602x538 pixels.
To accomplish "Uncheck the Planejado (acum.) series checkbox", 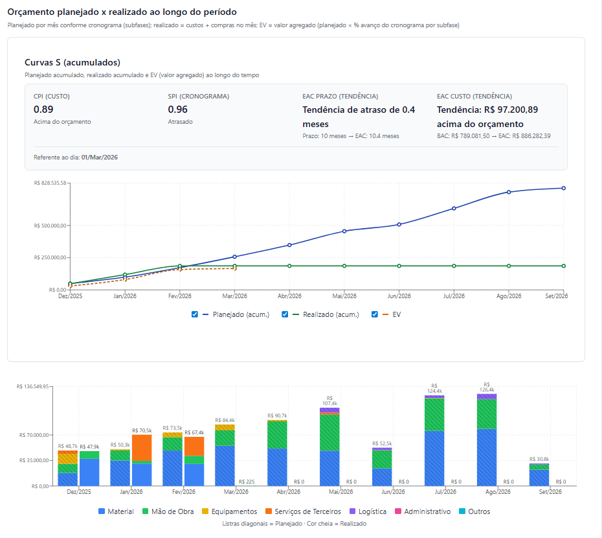I will [x=195, y=314].
